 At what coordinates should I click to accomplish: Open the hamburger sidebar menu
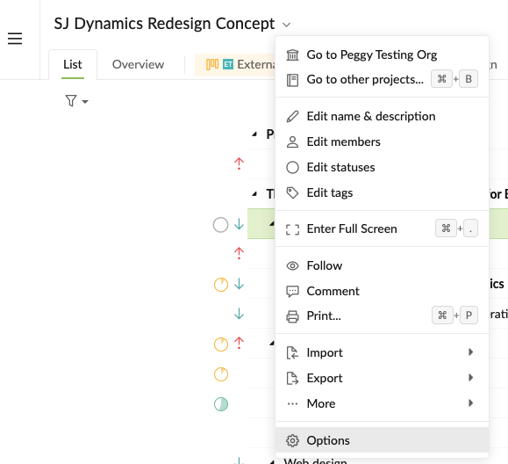[15, 39]
